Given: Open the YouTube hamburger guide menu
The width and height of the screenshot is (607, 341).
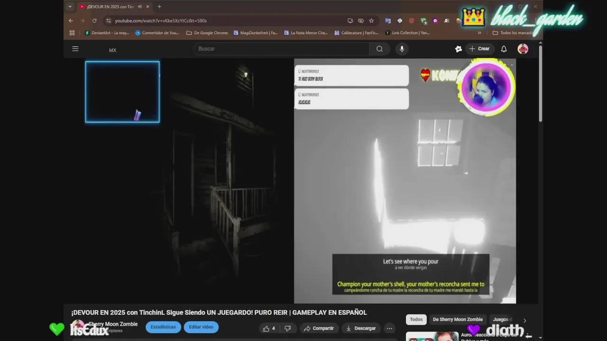Looking at the screenshot, I should [x=75, y=49].
